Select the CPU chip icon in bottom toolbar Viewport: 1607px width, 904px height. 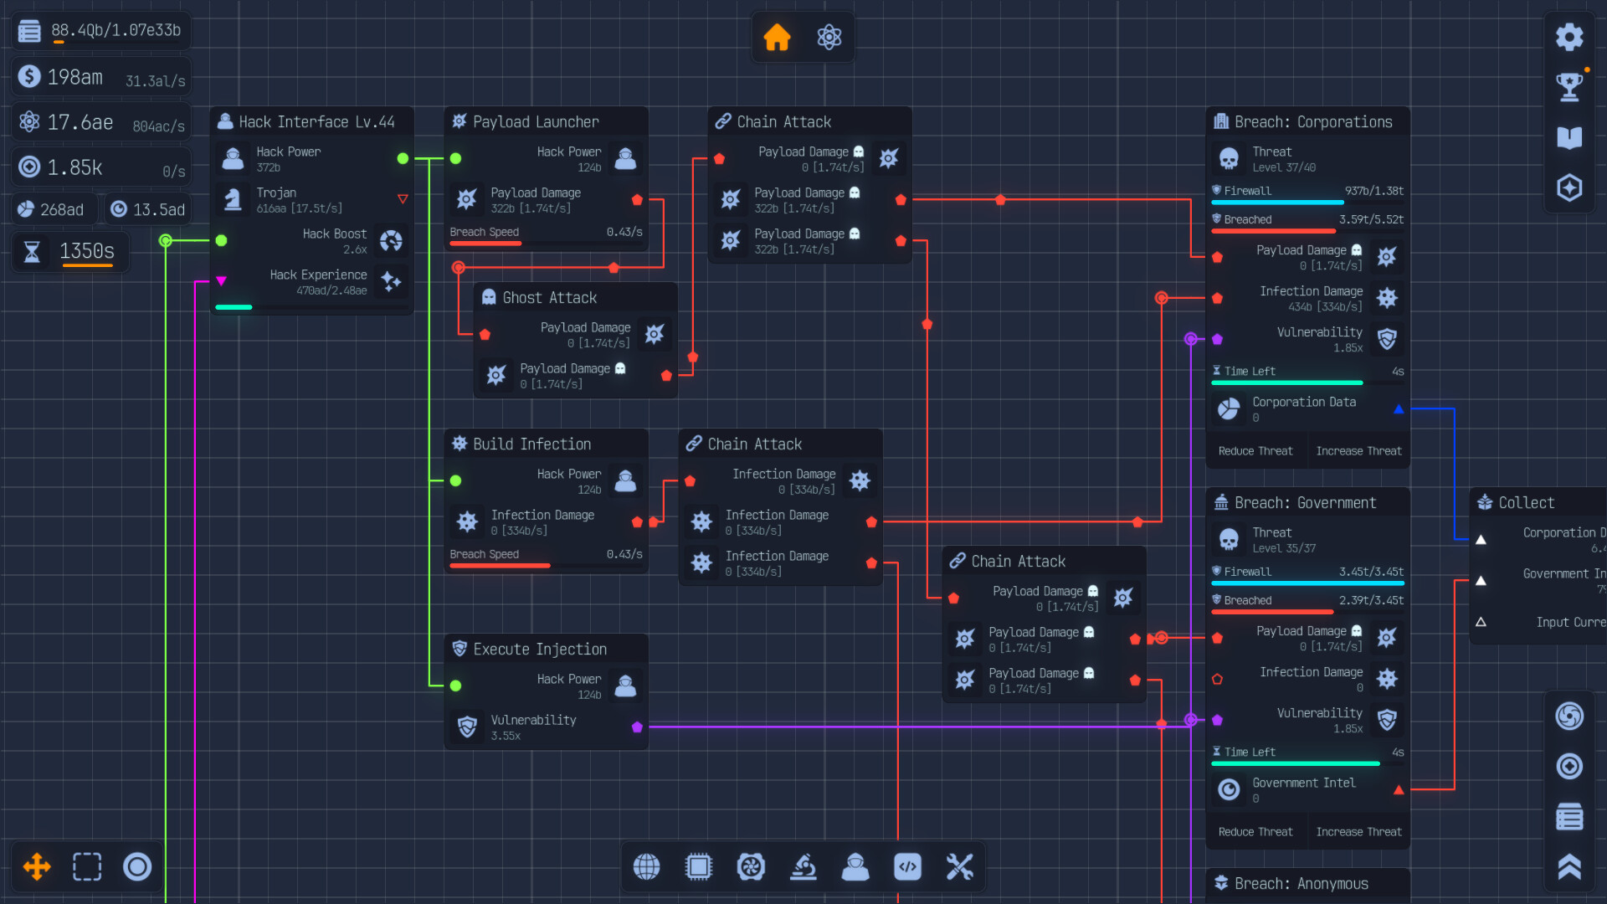(x=699, y=867)
